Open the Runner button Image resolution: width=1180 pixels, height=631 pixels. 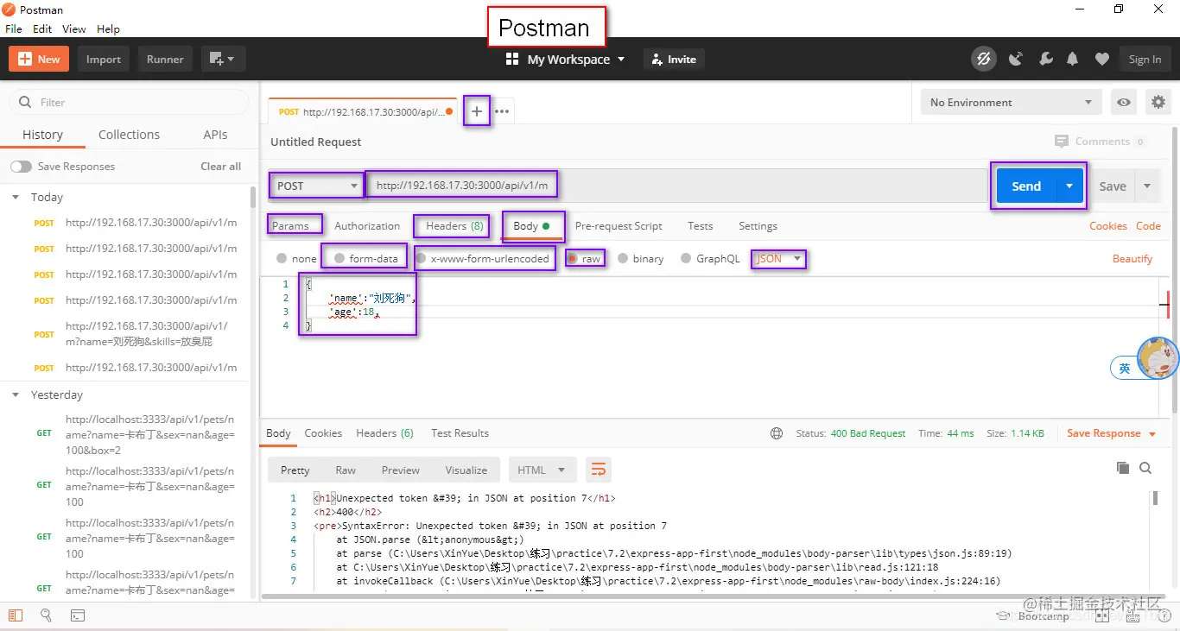point(165,59)
